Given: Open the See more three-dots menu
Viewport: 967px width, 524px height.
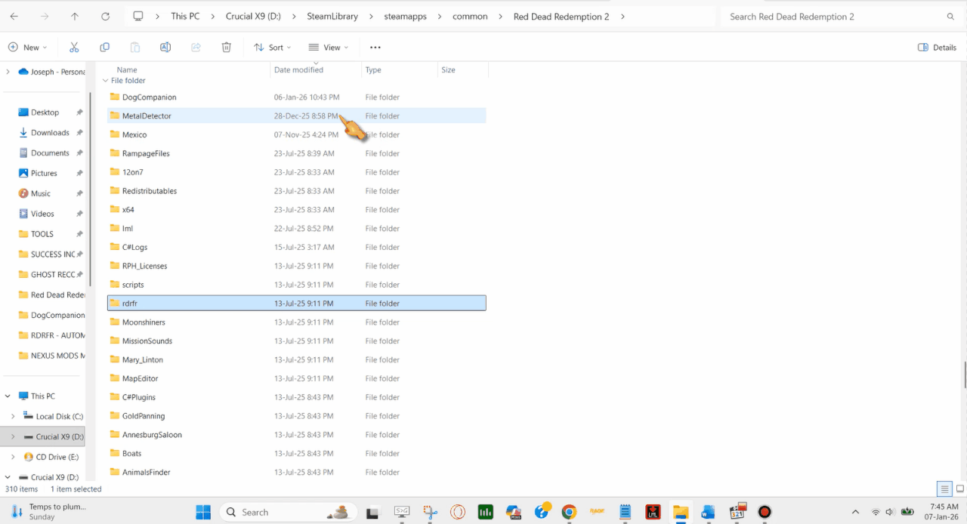Looking at the screenshot, I should point(375,47).
